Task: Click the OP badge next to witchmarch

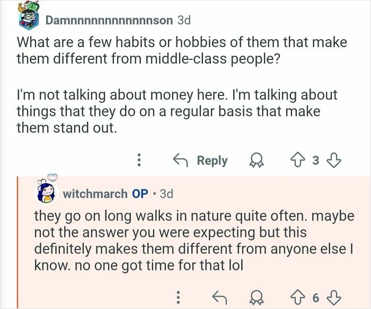Action: (x=140, y=194)
